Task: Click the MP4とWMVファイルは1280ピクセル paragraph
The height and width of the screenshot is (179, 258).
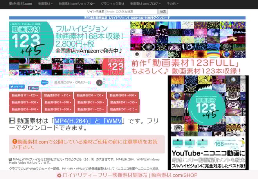Action: [84, 161]
